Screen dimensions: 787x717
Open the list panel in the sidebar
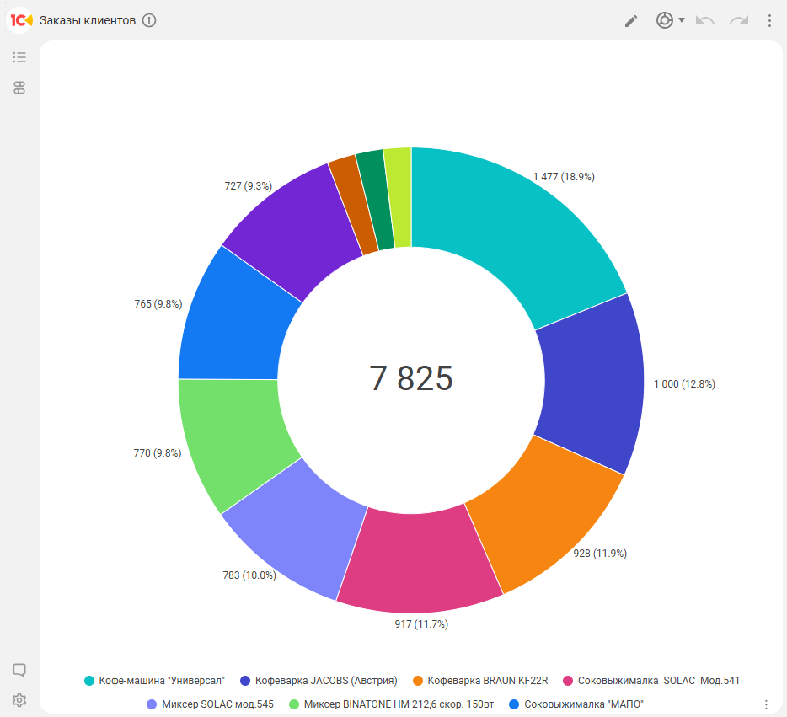point(19,57)
